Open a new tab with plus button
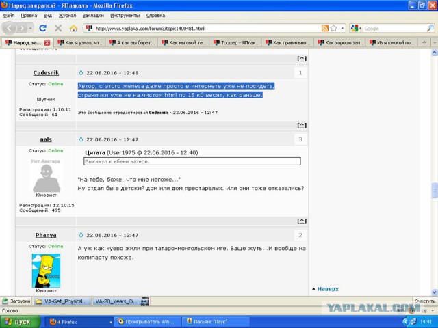 coord(424,42)
